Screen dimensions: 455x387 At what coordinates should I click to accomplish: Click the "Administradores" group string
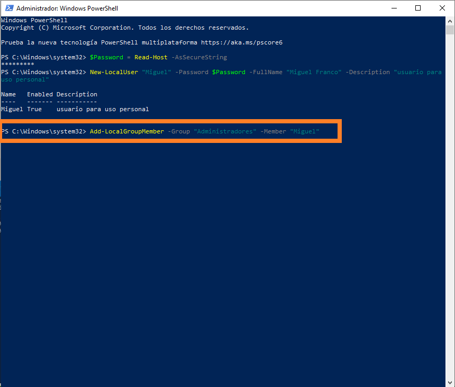click(225, 131)
